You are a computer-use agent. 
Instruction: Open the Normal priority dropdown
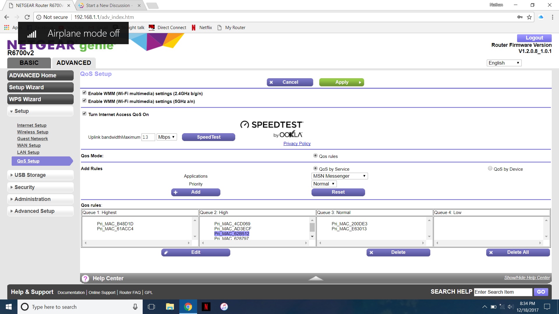[324, 184]
